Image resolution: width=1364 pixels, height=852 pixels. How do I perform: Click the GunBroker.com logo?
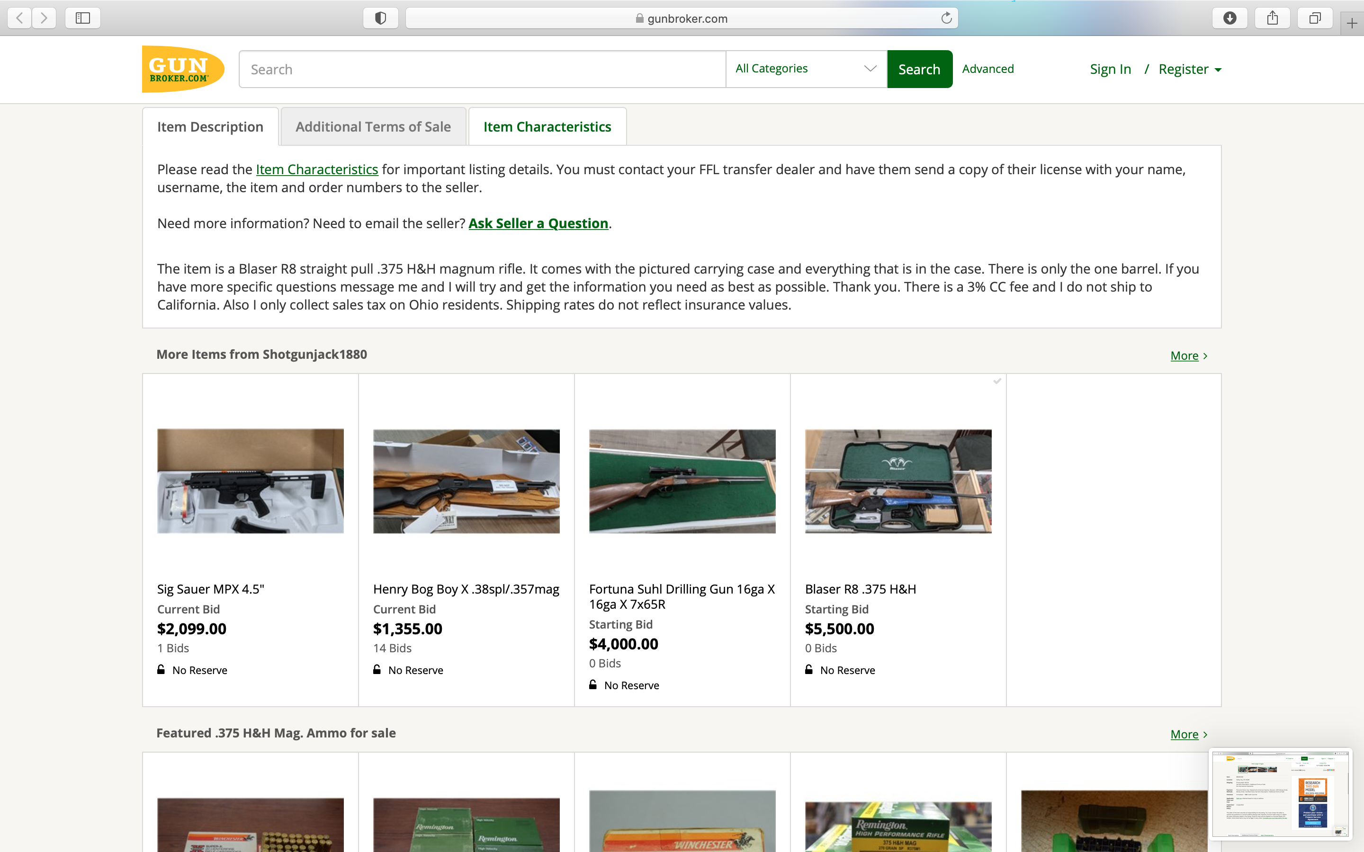coord(183,69)
